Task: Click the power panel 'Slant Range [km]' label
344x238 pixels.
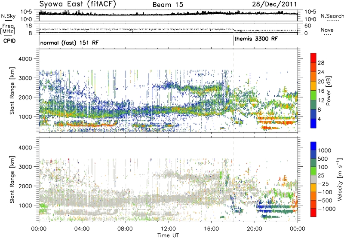Action: 12,91
